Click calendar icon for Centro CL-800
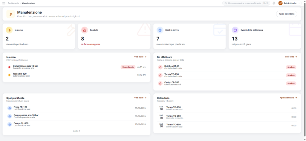Screen dimensions: 306x141 10,124
